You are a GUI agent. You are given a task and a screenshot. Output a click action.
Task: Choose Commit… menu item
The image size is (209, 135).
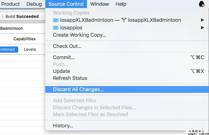(64, 57)
